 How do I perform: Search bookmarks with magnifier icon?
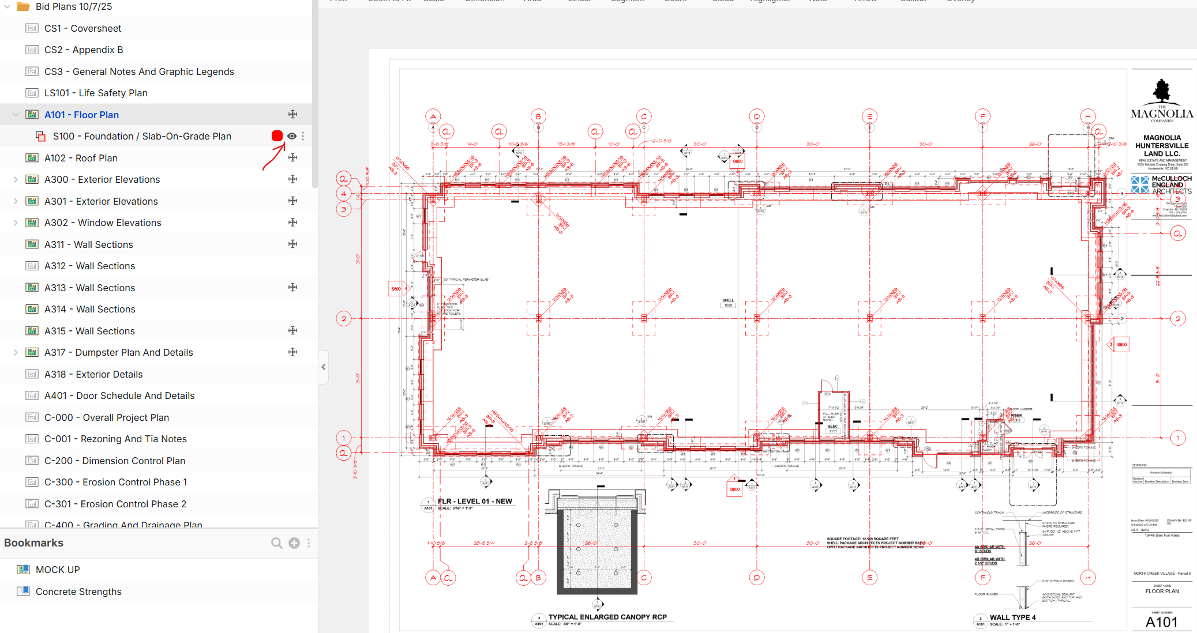276,542
